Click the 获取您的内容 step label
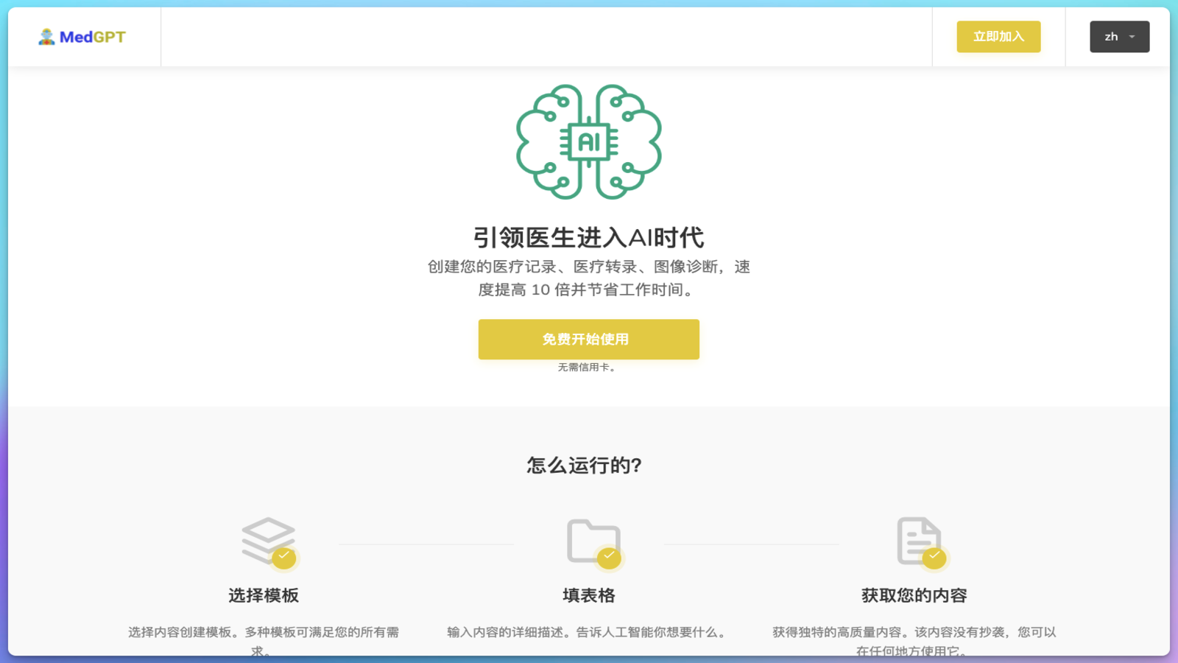The image size is (1178, 663). [x=914, y=595]
